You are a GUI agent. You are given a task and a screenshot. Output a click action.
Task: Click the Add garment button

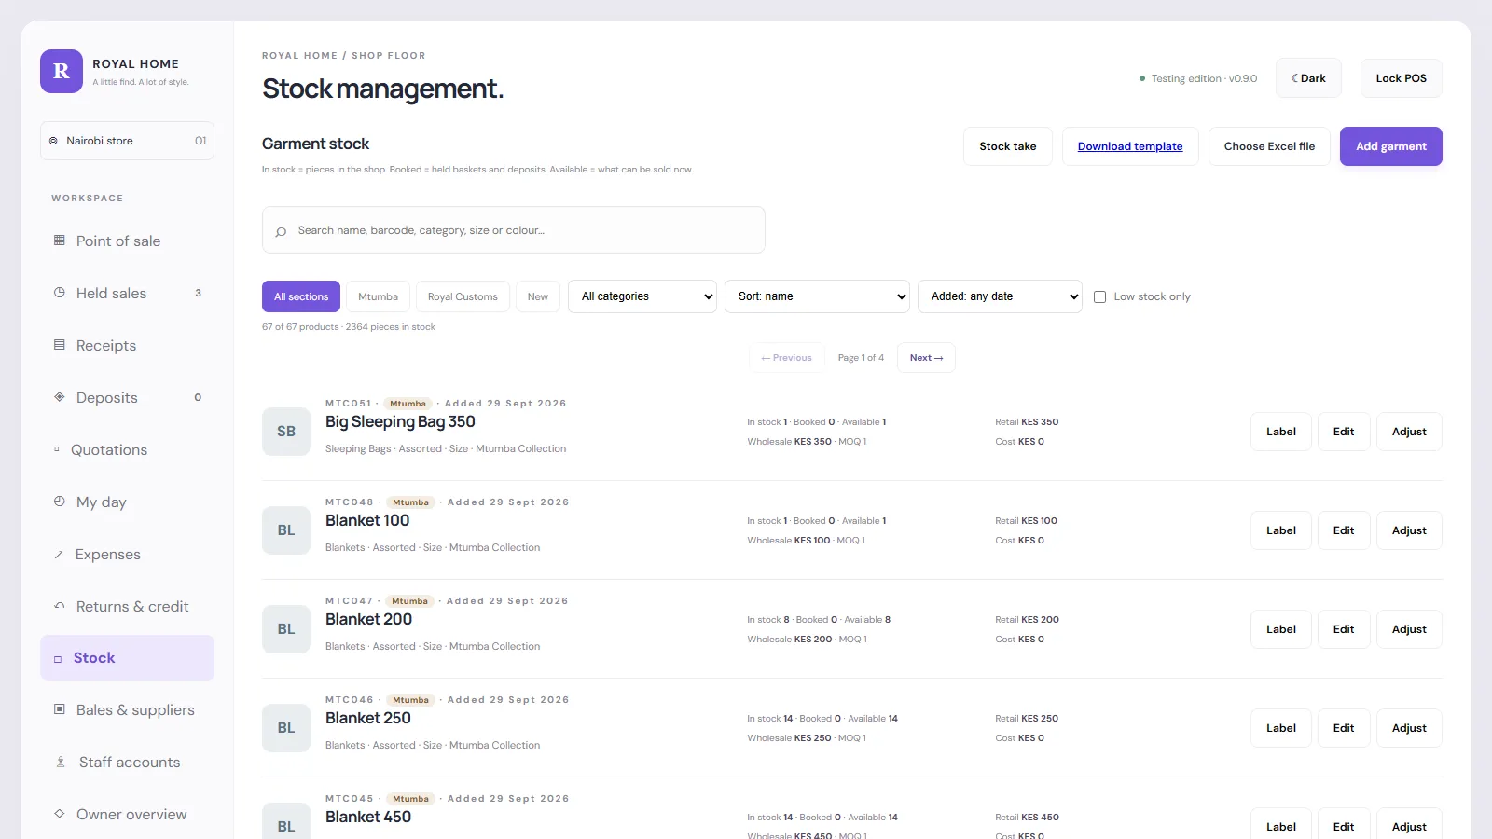click(1391, 146)
